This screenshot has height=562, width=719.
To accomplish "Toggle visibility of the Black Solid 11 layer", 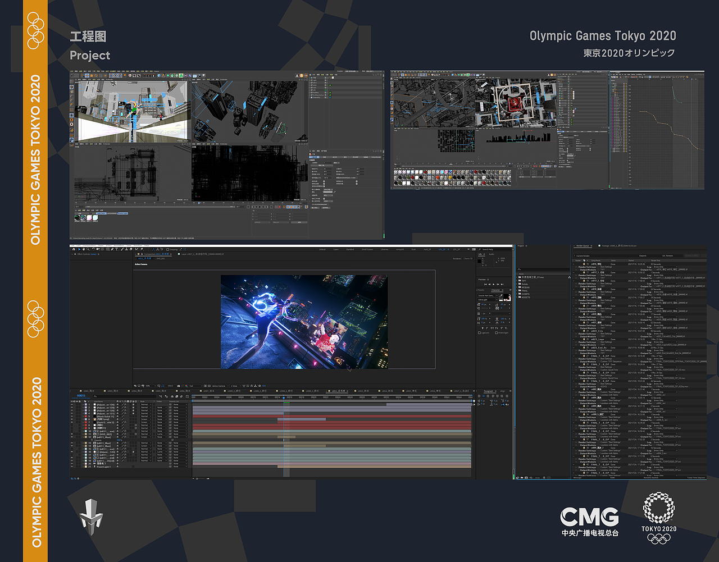I will tap(72, 416).
